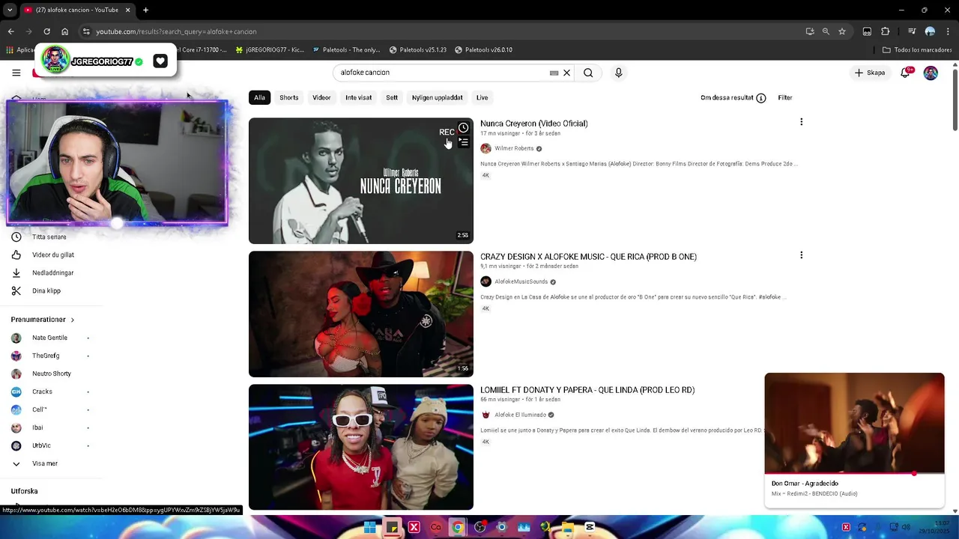Open Chrome extensions puzzle icon

point(885,31)
